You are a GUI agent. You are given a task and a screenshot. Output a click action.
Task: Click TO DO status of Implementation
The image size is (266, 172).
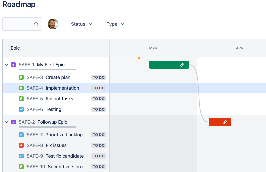(99, 88)
